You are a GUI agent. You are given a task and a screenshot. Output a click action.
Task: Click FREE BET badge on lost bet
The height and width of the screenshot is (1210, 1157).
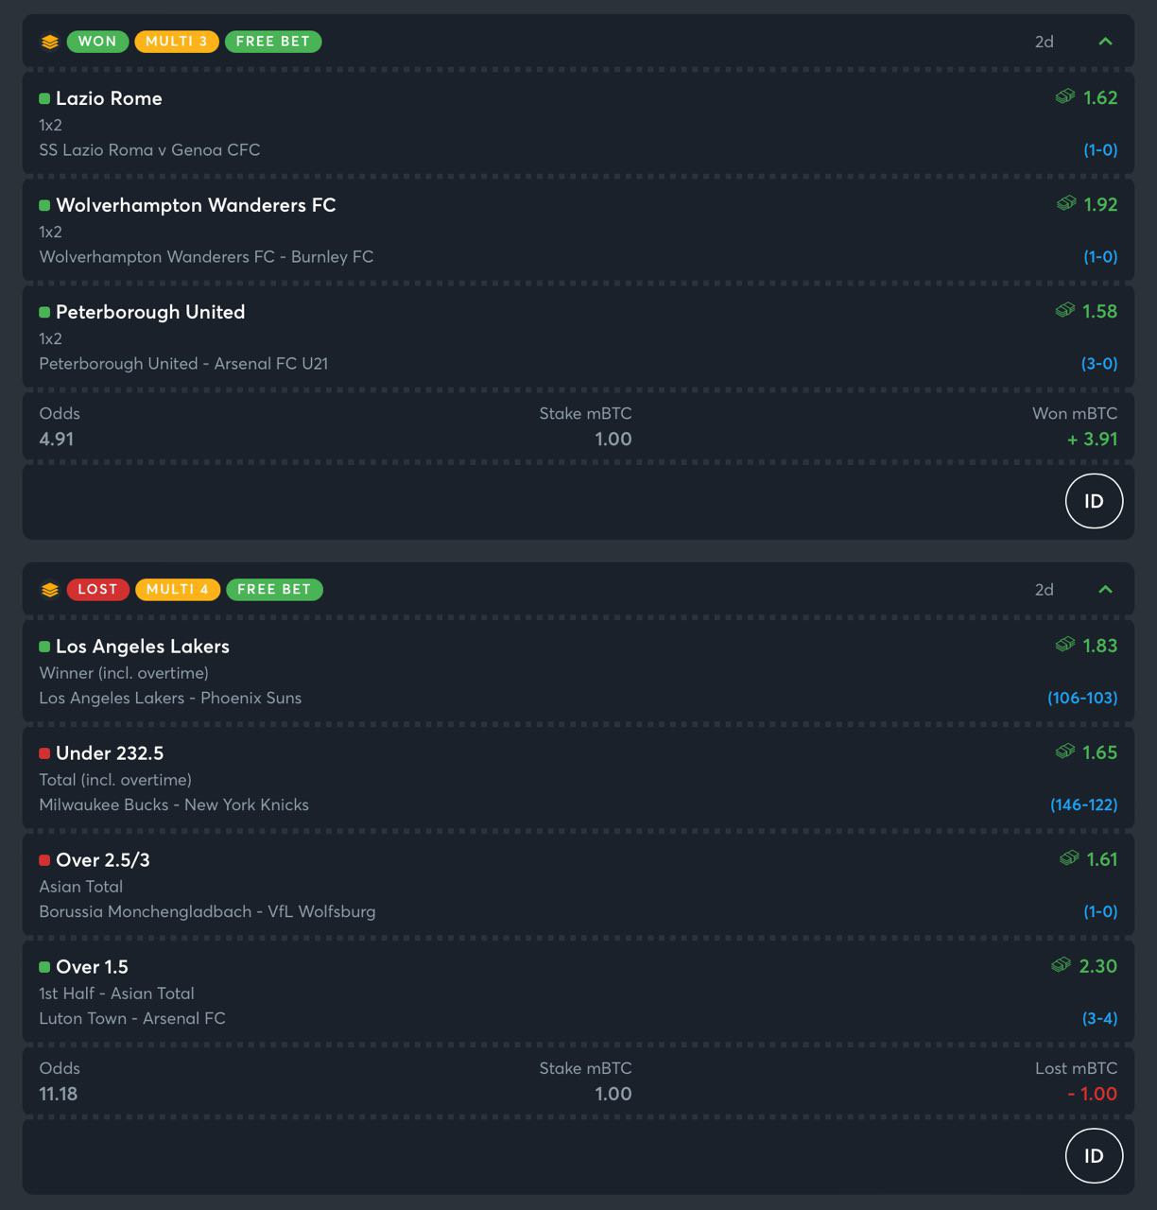click(x=274, y=590)
